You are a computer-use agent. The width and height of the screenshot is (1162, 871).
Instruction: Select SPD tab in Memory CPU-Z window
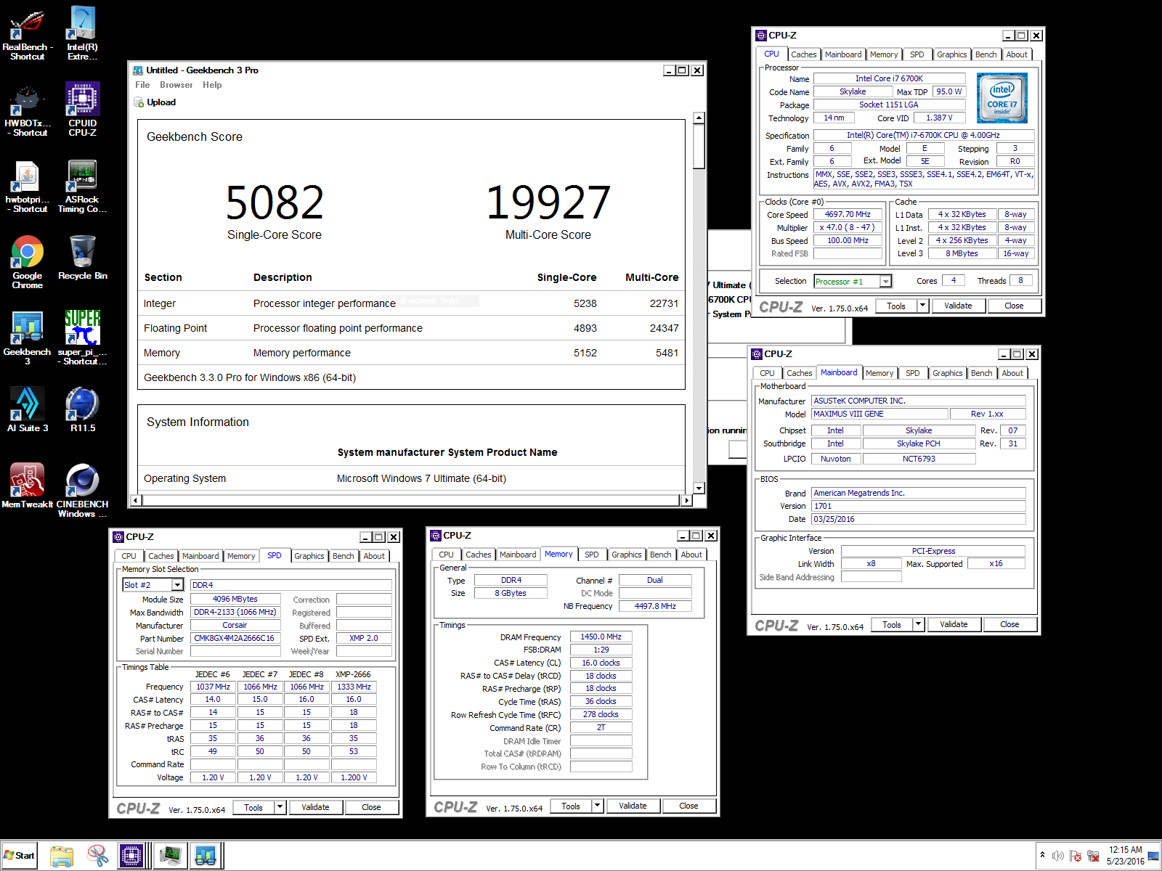click(x=592, y=555)
